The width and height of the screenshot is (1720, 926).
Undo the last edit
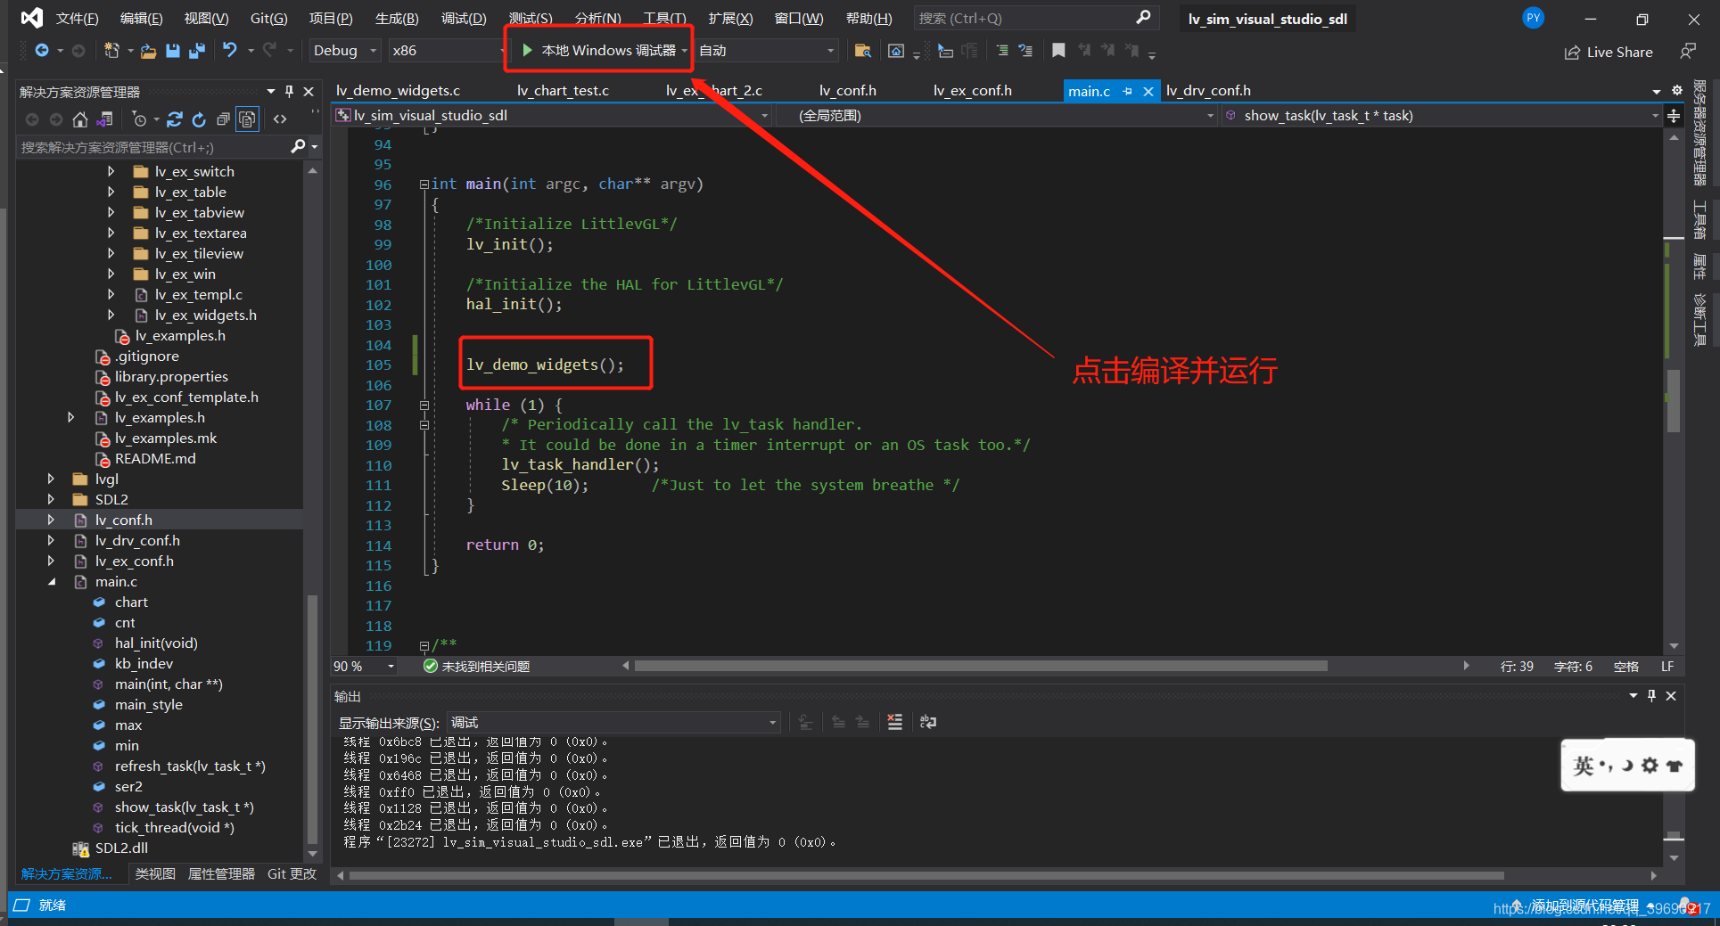(x=230, y=51)
